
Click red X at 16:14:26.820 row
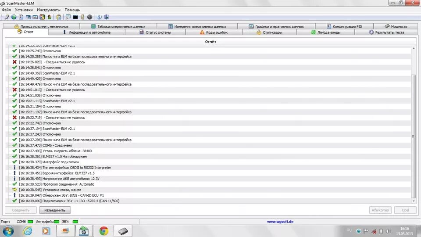pyautogui.click(x=14, y=62)
